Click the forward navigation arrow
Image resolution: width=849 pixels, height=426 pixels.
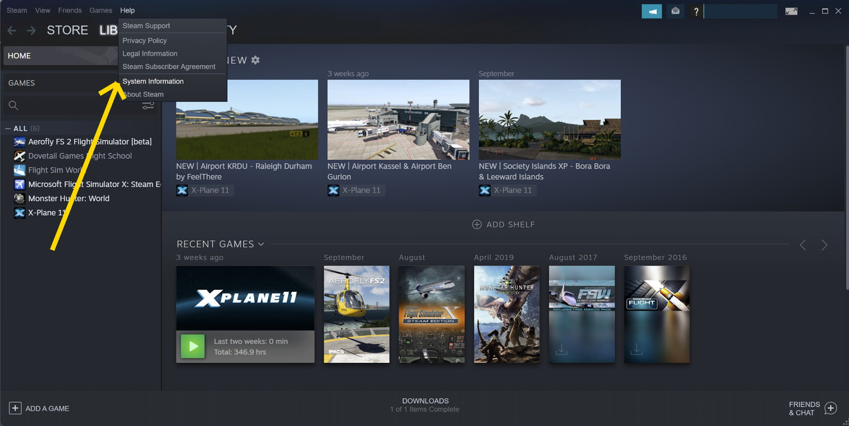click(x=31, y=31)
